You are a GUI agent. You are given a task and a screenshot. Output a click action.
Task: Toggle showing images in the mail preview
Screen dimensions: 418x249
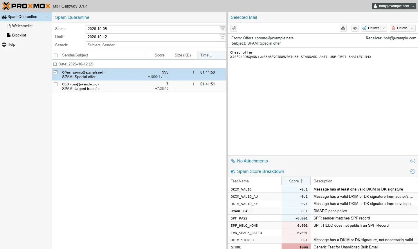pyautogui.click(x=355, y=28)
